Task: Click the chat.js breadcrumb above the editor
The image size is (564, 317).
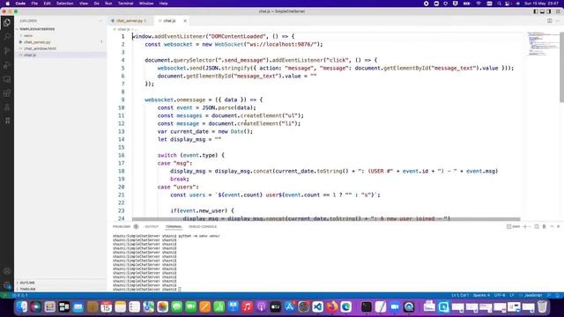Action: [123, 29]
